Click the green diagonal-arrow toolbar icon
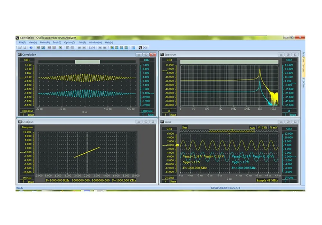Viewport: 322px width, 225px height. point(60,48)
